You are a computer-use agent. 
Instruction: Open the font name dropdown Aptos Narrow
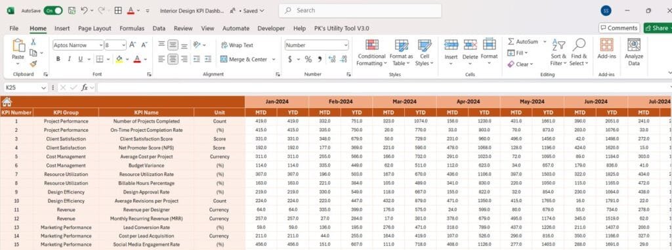point(101,45)
